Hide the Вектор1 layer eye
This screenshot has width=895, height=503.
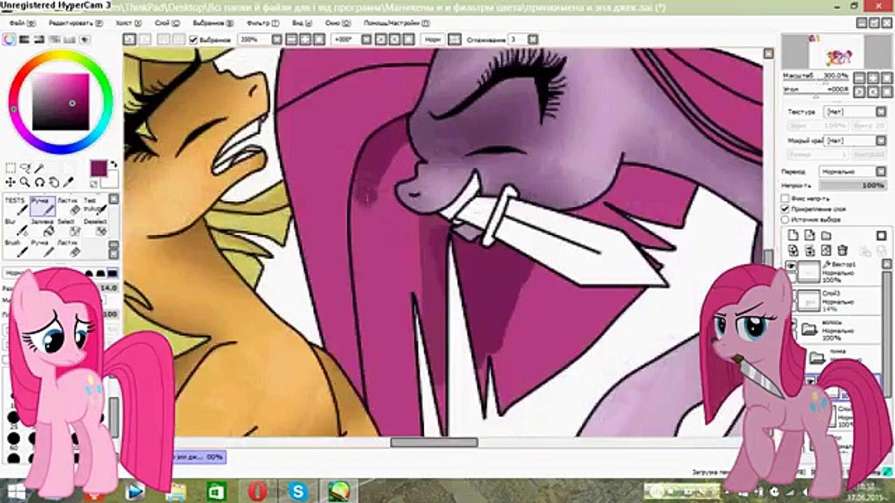pos(791,266)
